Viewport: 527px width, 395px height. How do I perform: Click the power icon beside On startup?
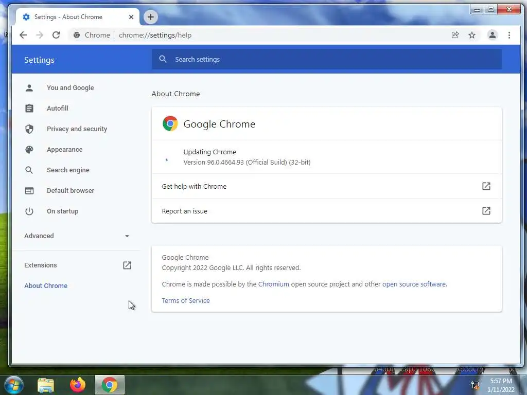tap(29, 211)
